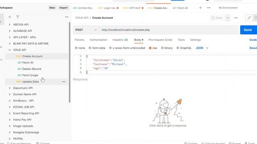Click the request URL input field
The width and height of the screenshot is (257, 144).
pos(169,30)
